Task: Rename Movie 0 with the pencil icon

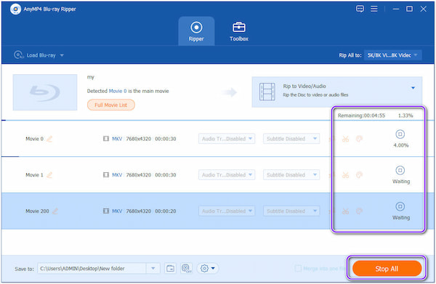Action: coord(49,139)
